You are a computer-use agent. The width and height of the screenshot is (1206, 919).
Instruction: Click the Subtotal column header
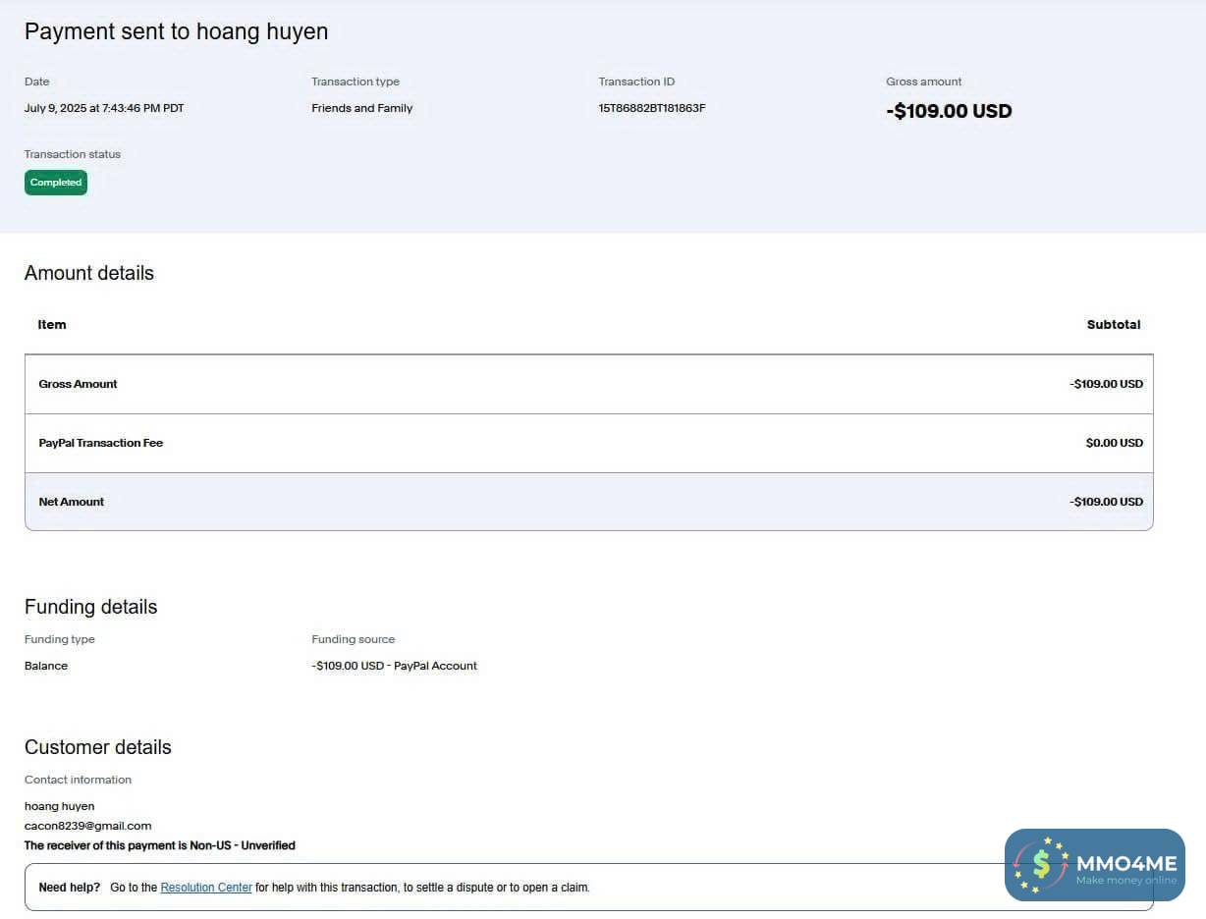1113,325
